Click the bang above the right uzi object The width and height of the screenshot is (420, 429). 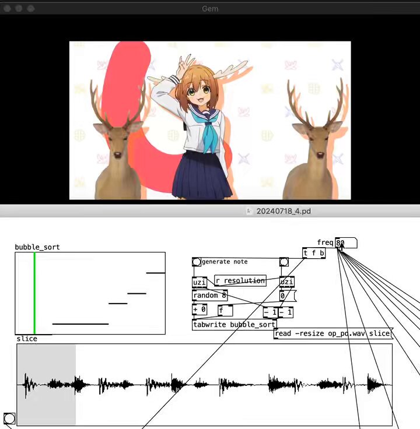(284, 262)
